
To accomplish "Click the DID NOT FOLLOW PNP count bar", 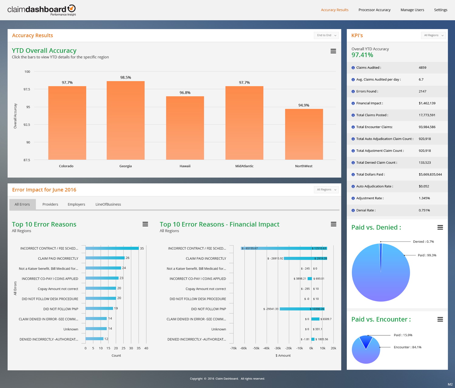I will coord(99,308).
